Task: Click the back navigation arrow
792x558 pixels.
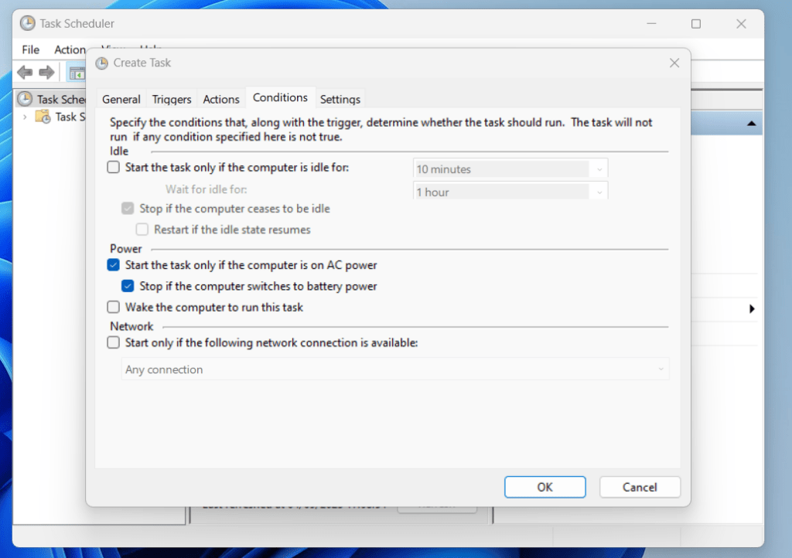Action: (26, 72)
